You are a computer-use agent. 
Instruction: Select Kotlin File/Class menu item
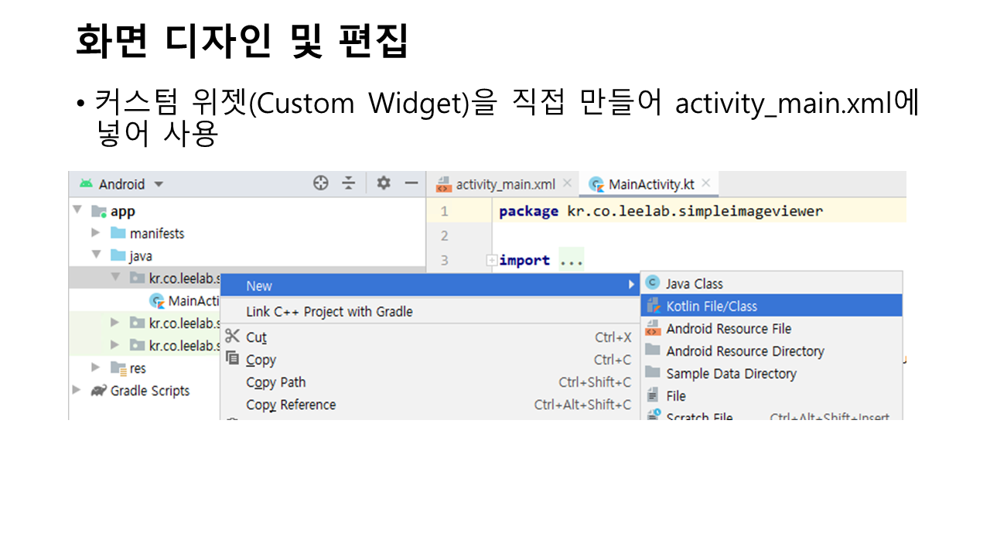click(711, 306)
